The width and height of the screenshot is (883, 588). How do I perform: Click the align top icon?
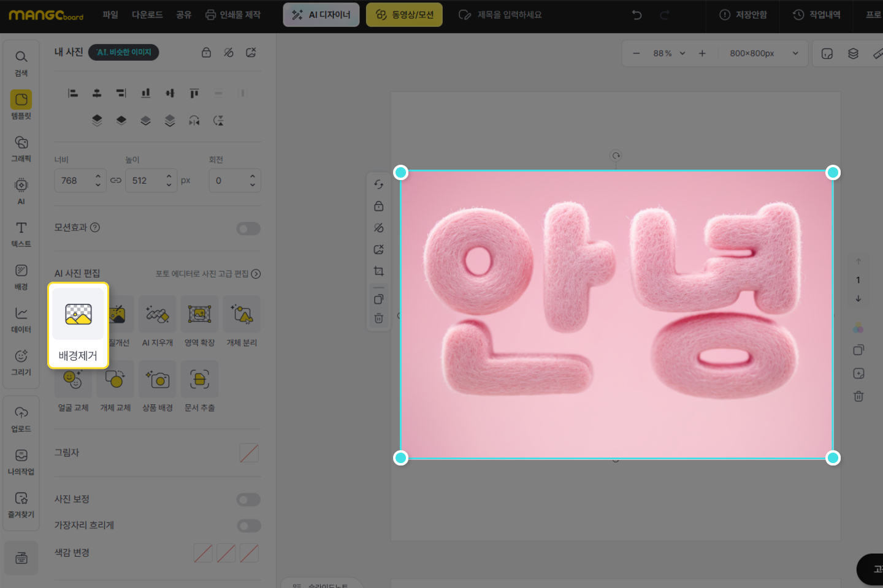(x=194, y=93)
